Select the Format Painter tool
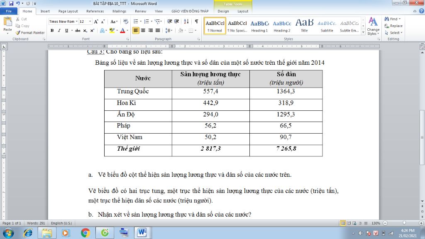 tap(30, 32)
